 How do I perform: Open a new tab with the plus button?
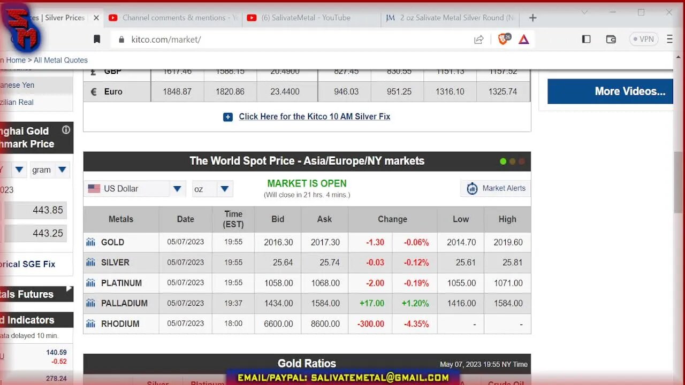532,18
